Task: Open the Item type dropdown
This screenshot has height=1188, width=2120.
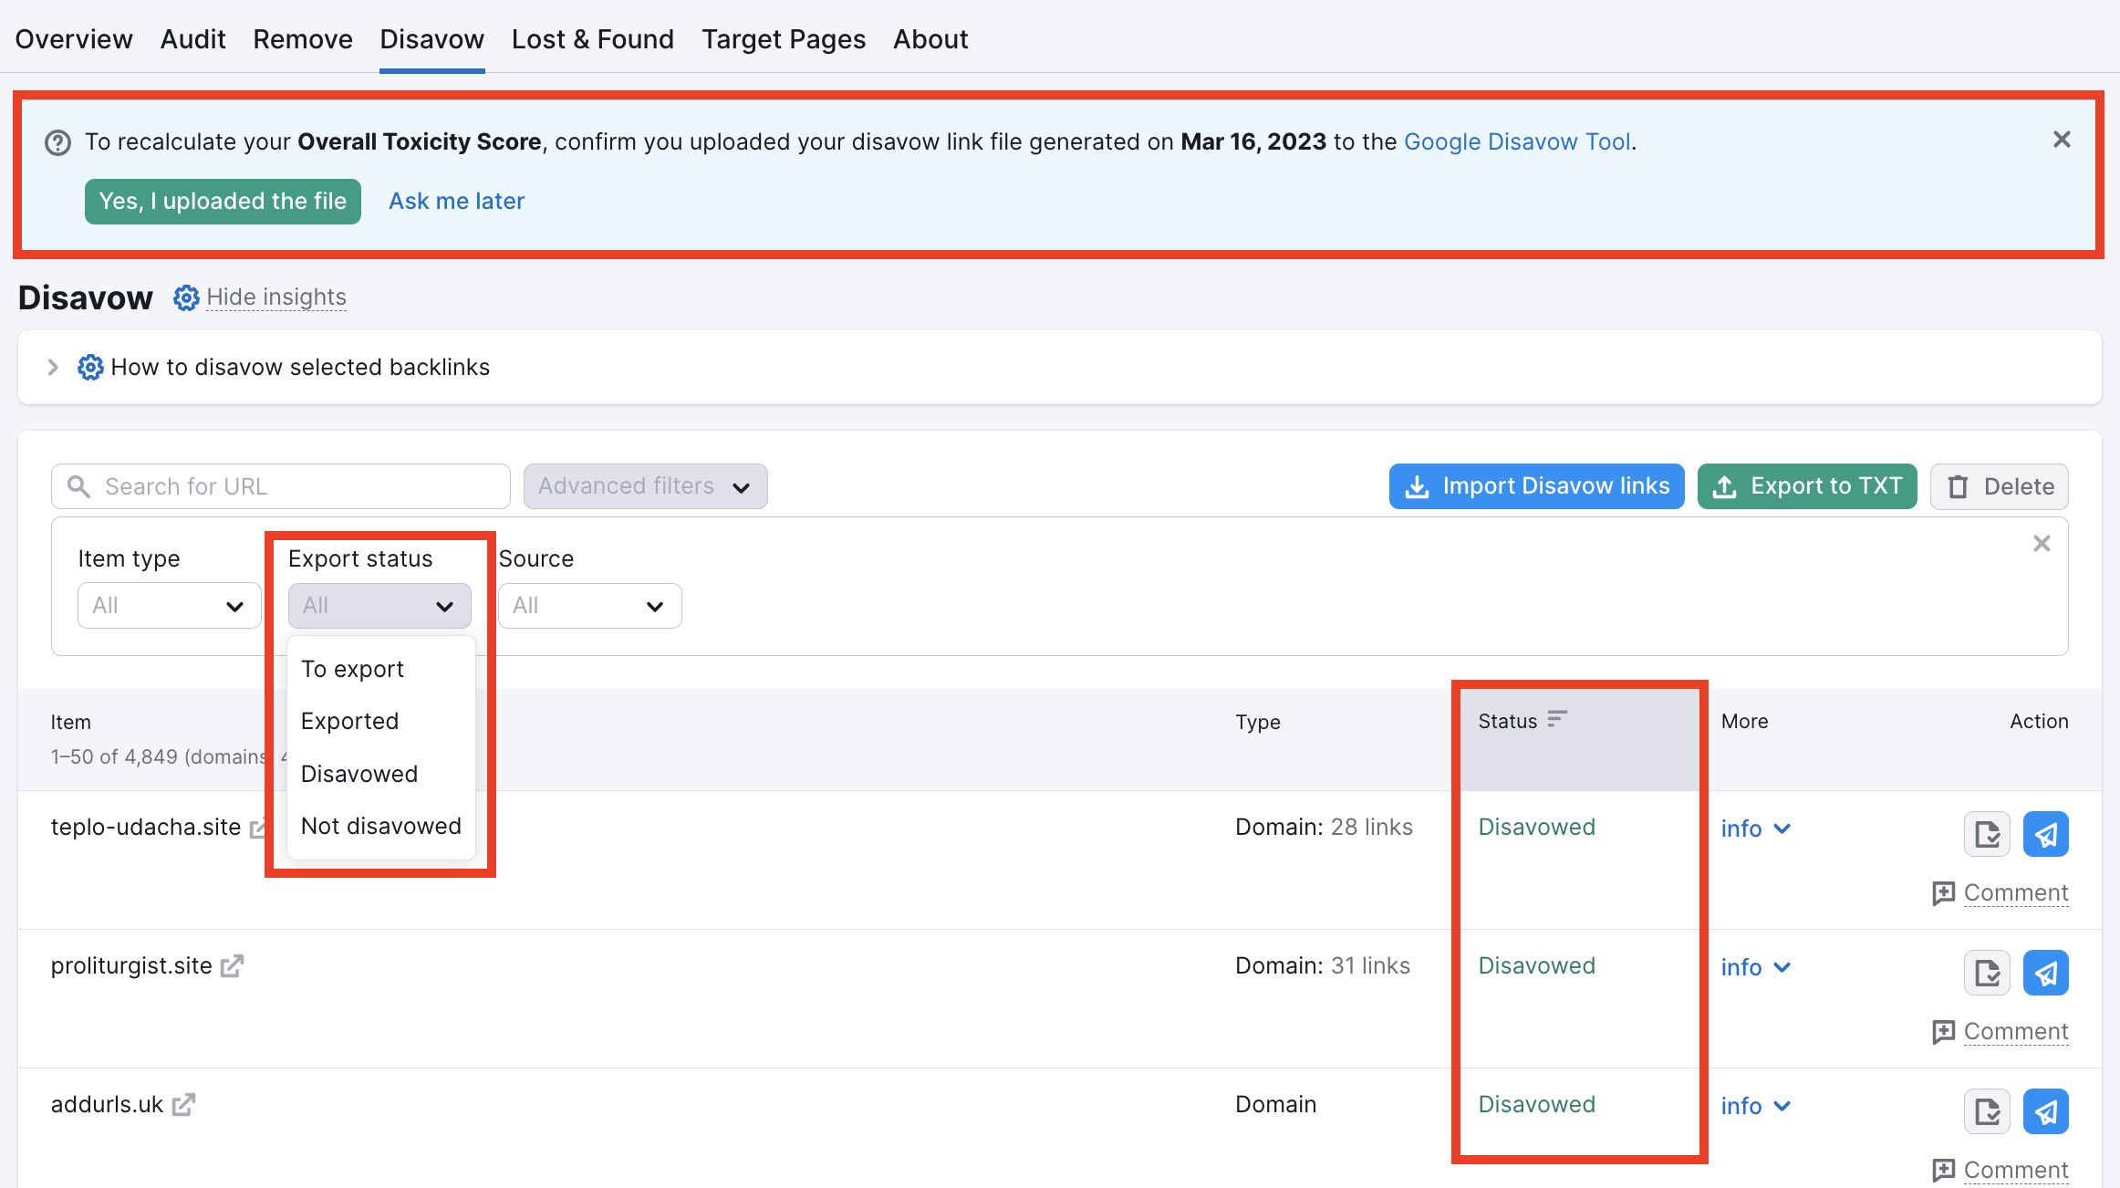Action: 168,605
